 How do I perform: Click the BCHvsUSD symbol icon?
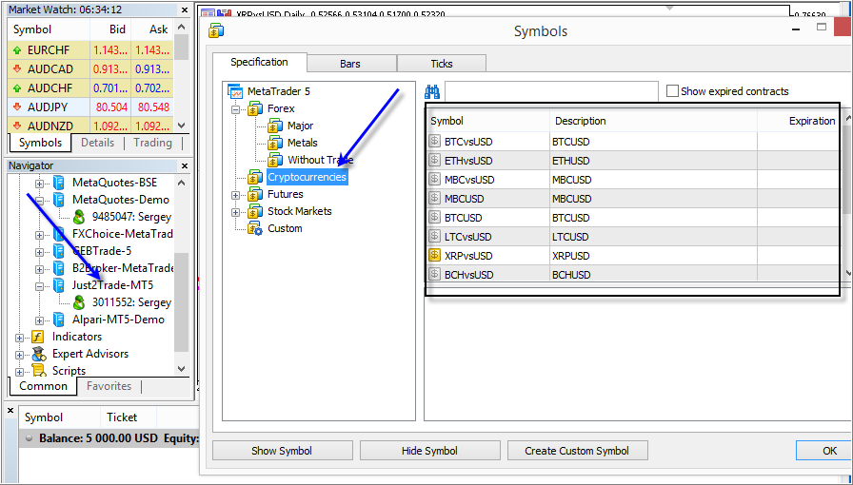click(x=434, y=274)
